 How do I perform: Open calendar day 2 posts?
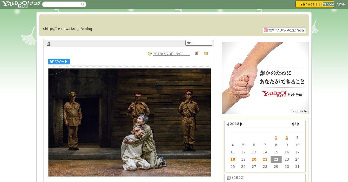click(x=287, y=138)
